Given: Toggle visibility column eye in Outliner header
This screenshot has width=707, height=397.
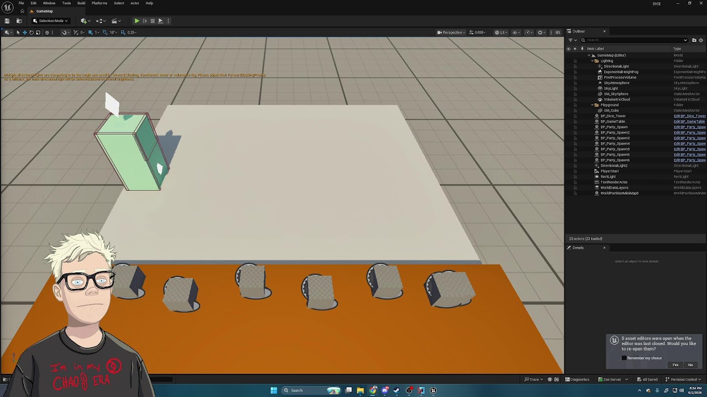Looking at the screenshot, I should [x=569, y=49].
